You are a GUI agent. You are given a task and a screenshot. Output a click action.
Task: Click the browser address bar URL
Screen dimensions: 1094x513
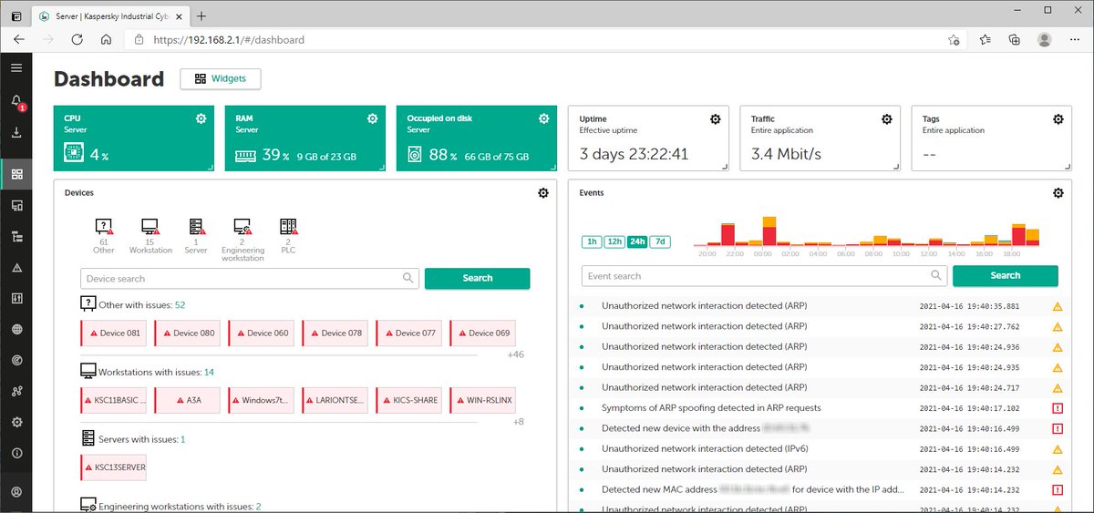(x=229, y=40)
